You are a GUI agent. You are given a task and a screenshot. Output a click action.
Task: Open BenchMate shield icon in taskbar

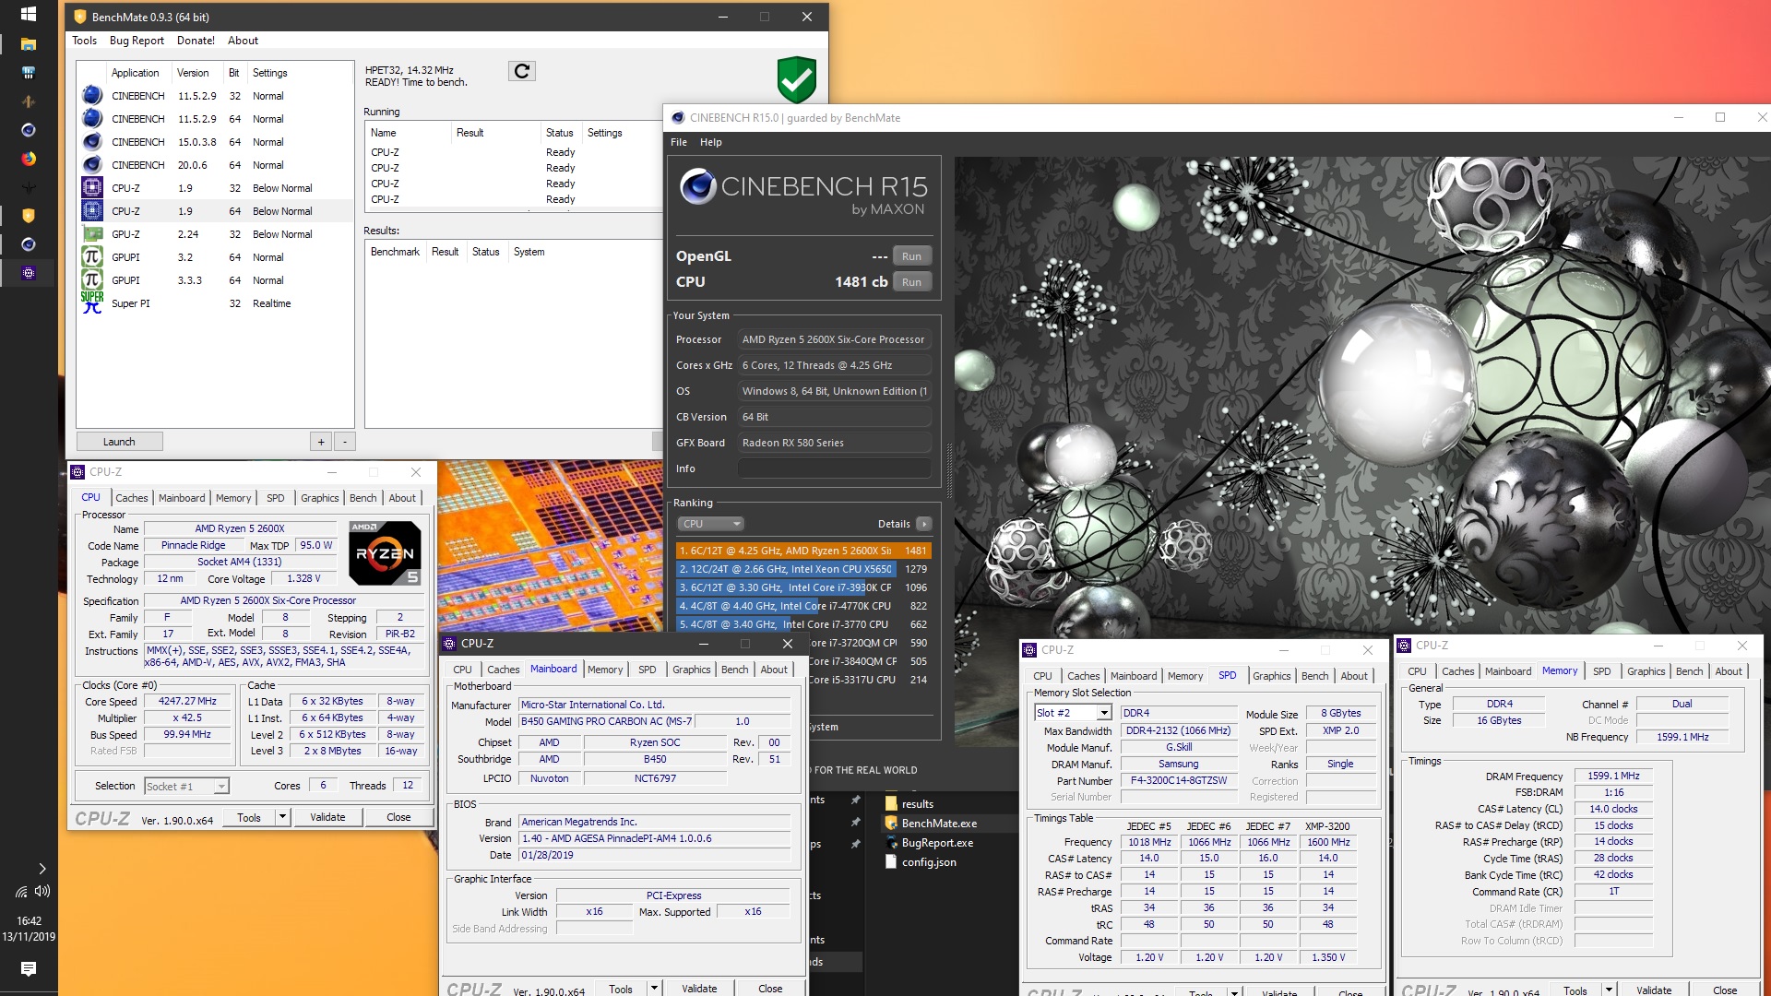point(29,216)
